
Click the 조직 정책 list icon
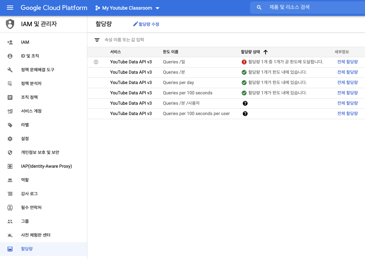(x=10, y=97)
